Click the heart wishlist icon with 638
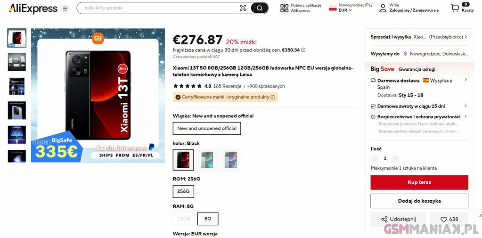 coord(443,219)
